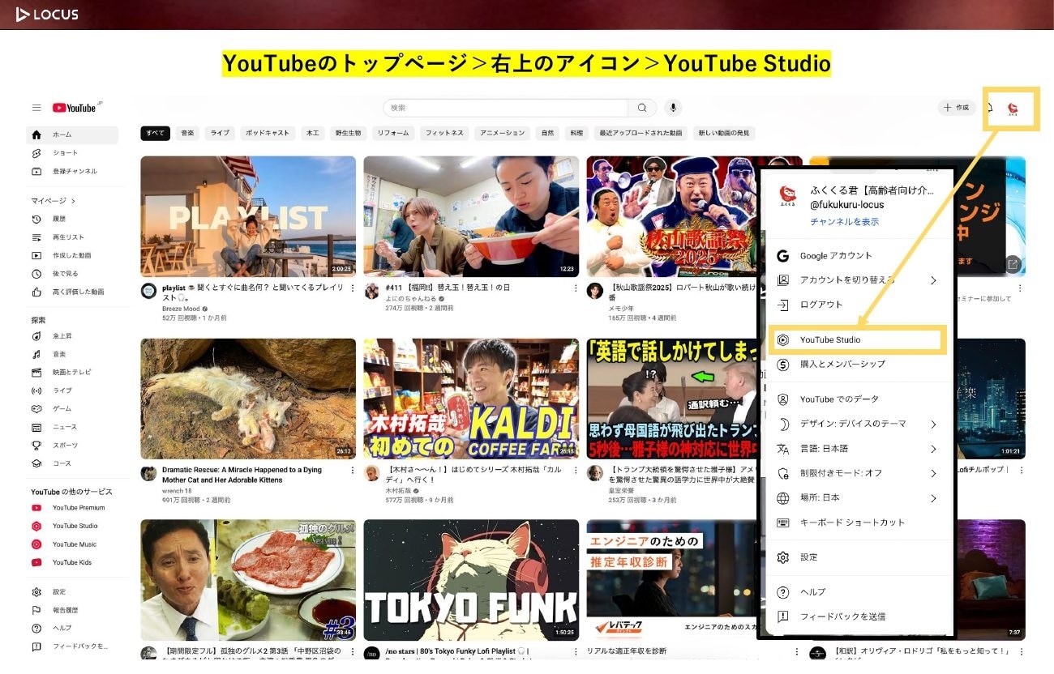Expand the language Japanese submenu
The width and height of the screenshot is (1054, 674).
click(x=933, y=449)
